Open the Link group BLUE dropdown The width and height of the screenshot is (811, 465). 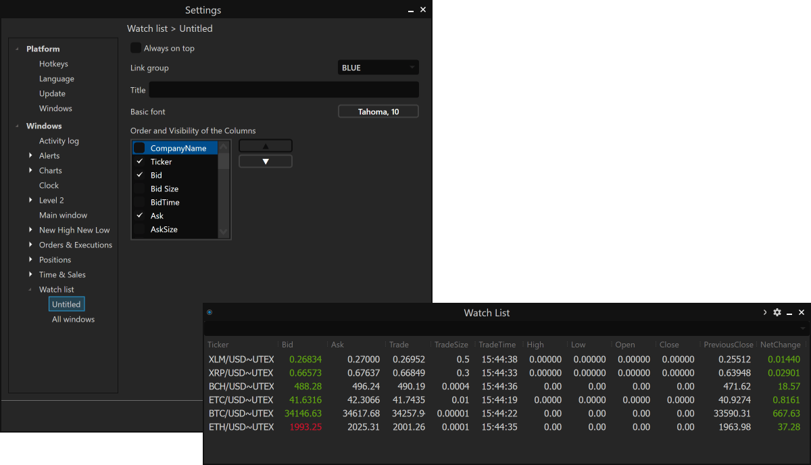tap(378, 68)
